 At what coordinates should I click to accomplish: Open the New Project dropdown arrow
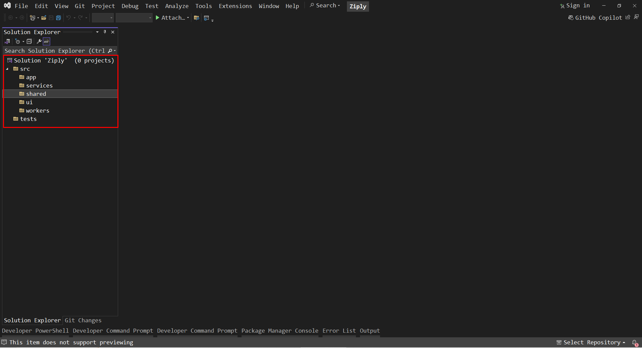point(38,18)
